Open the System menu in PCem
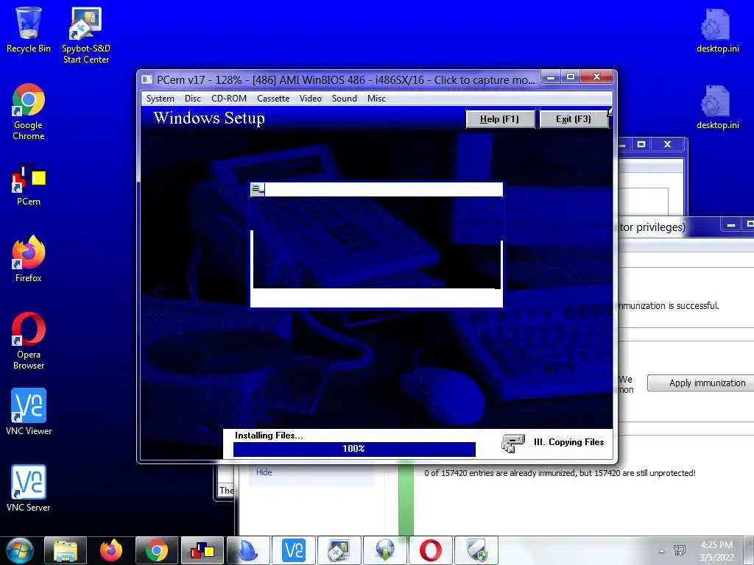Screen dimensions: 754x565 click(x=160, y=99)
